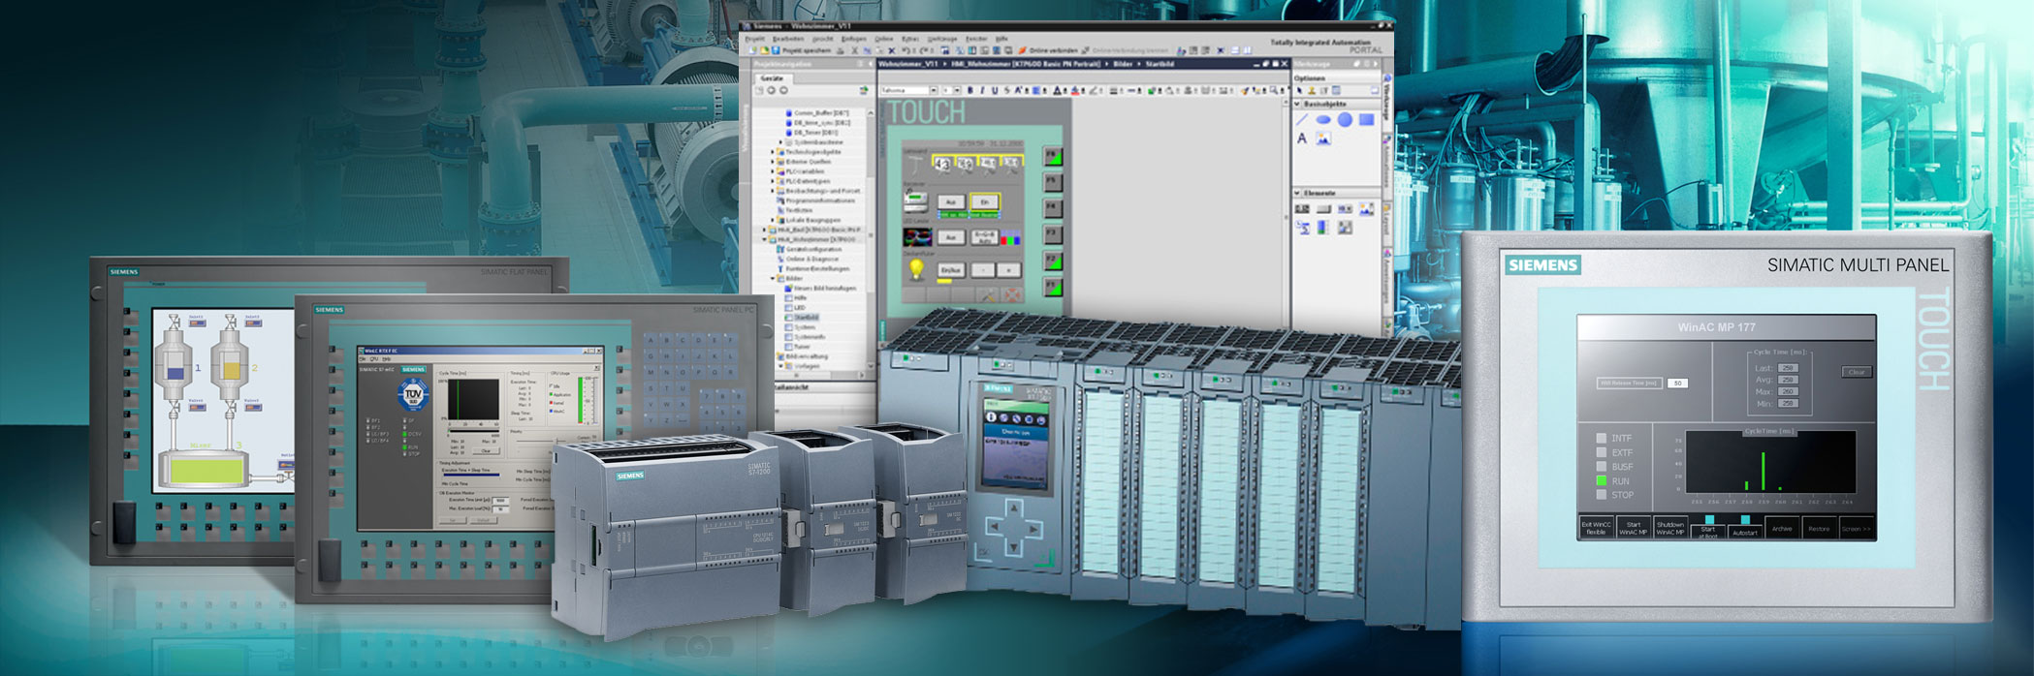This screenshot has width=2034, height=676.
Task: Expand the Externe Quellen tree node
Action: click(x=773, y=161)
